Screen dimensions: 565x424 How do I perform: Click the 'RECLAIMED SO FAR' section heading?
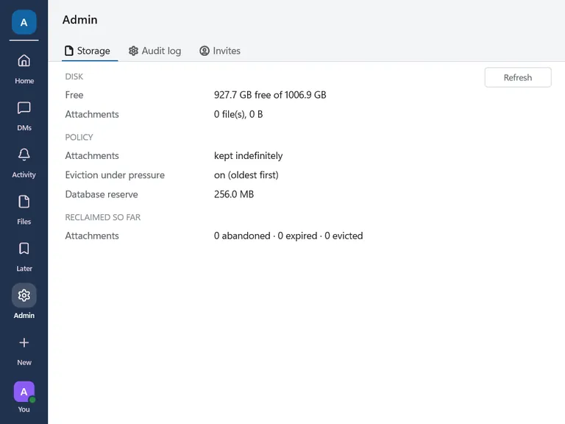pyautogui.click(x=103, y=217)
